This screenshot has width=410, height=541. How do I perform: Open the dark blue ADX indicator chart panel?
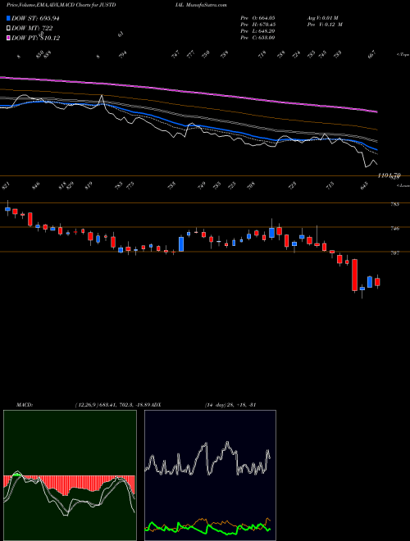coord(210,475)
